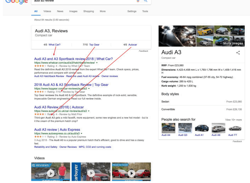Click the Fuel economy details line
This screenshot has height=183, width=250.
tap(197, 77)
